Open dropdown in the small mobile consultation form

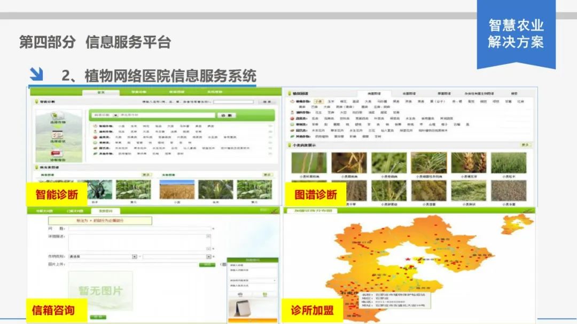pos(252,281)
